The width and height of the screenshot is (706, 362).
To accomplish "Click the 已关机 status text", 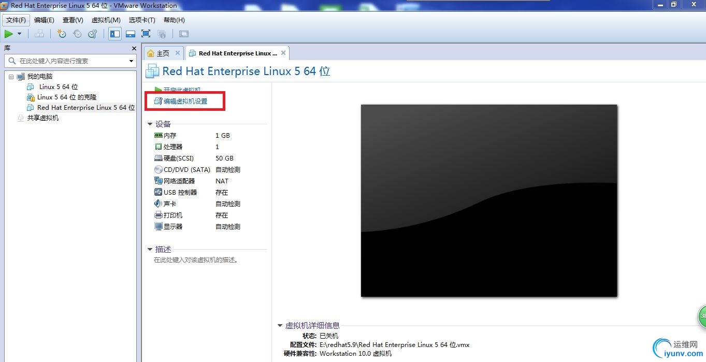I will tap(328, 336).
